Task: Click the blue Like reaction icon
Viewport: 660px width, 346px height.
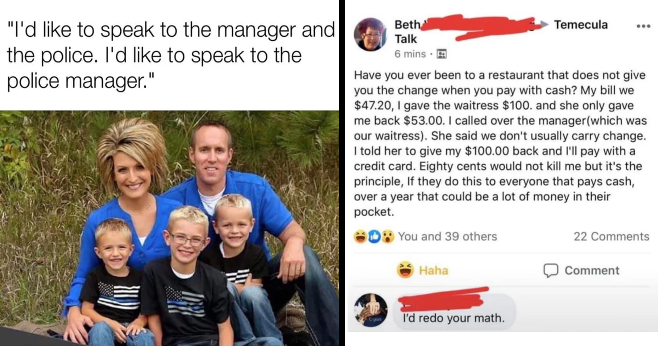Action: pos(374,237)
